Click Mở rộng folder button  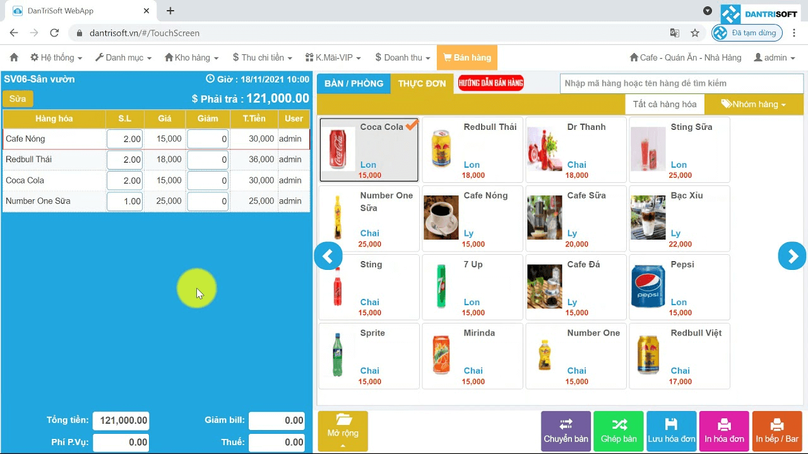[343, 431]
